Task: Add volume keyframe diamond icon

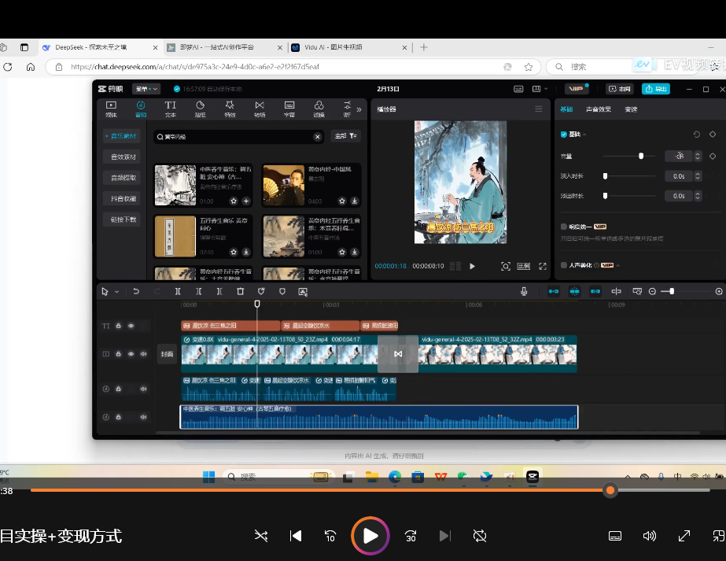Action: [713, 156]
